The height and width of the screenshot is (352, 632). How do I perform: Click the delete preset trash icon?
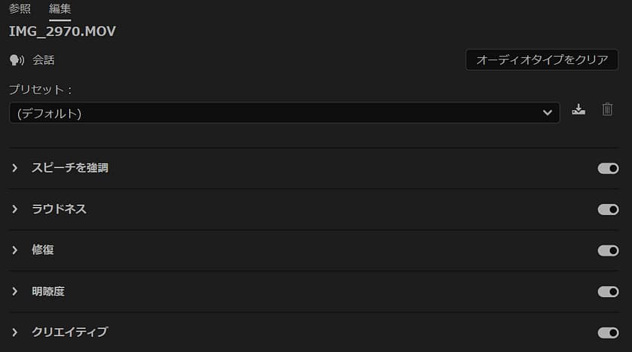pos(607,110)
